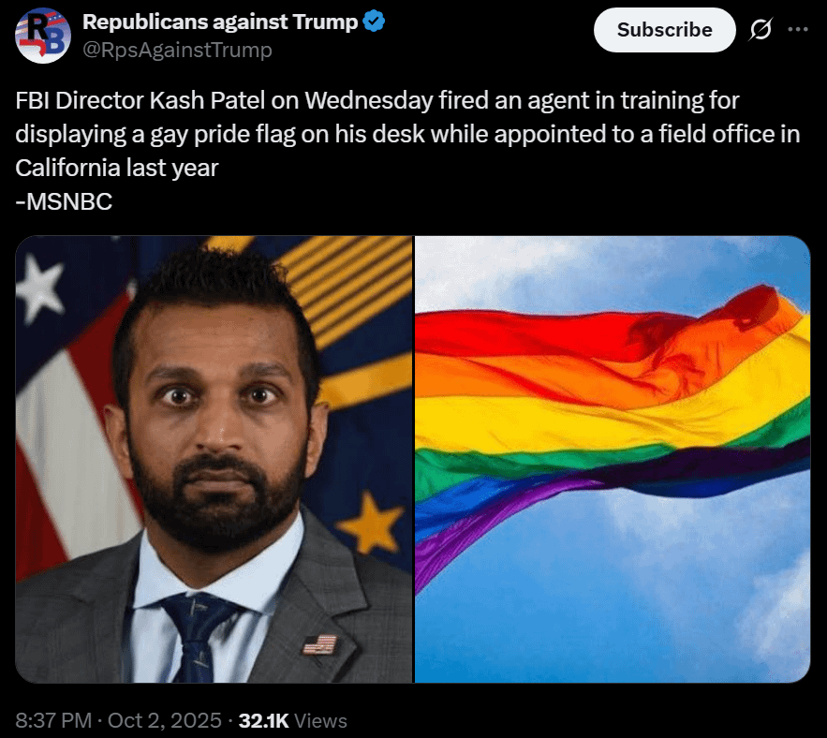Click the @RpsAgainstTrump handle
The width and height of the screenshot is (827, 738).
point(177,50)
